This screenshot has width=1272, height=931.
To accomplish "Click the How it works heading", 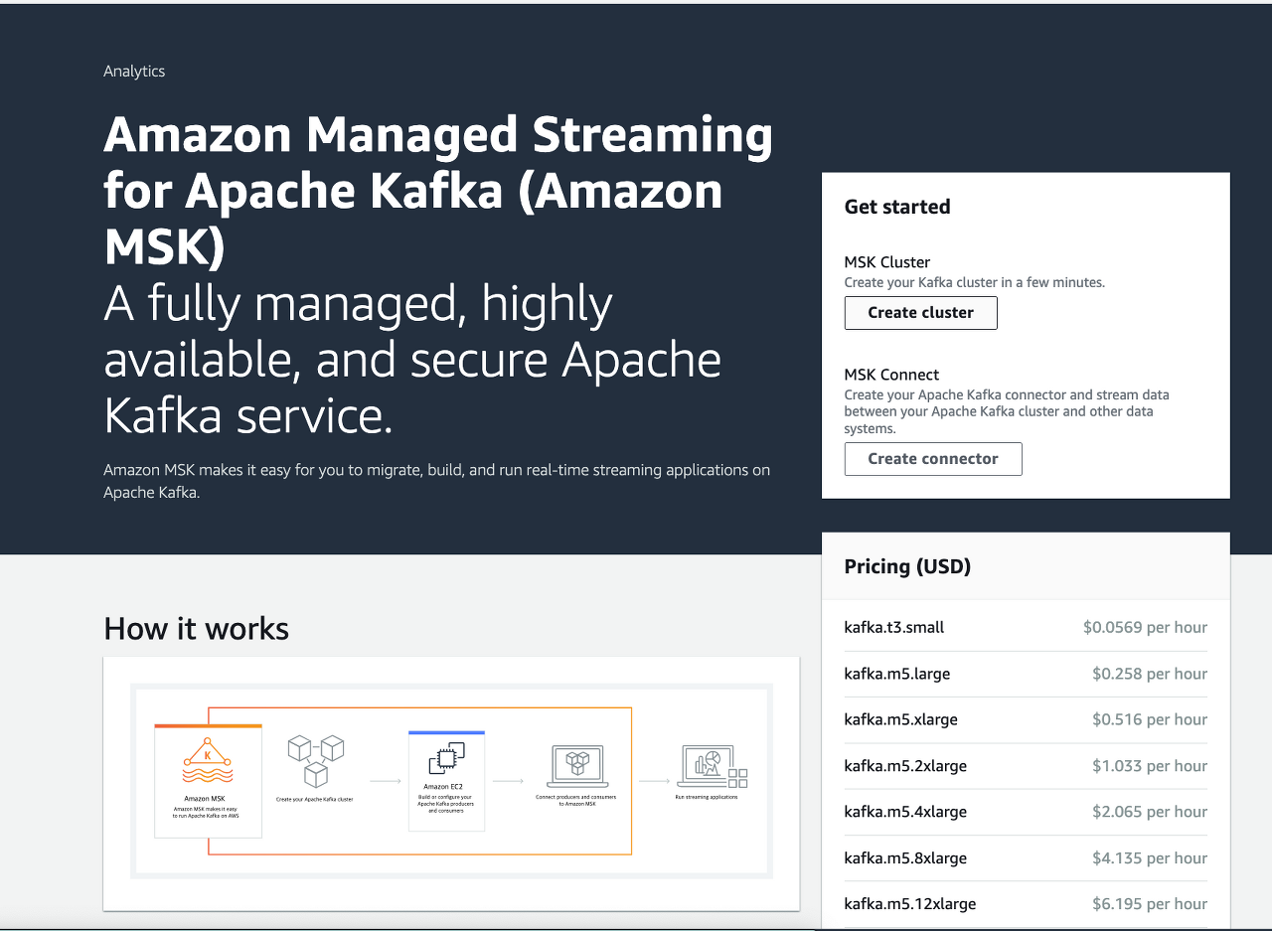I will tap(196, 629).
